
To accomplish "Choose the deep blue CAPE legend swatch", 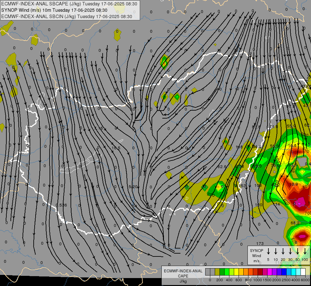I will click(x=284, y=272).
